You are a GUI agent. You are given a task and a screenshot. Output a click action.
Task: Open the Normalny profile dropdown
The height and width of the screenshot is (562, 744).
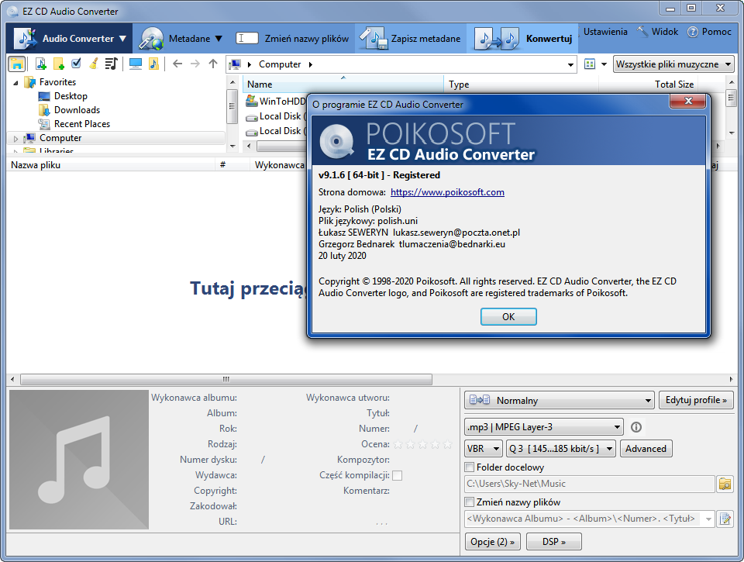point(559,400)
